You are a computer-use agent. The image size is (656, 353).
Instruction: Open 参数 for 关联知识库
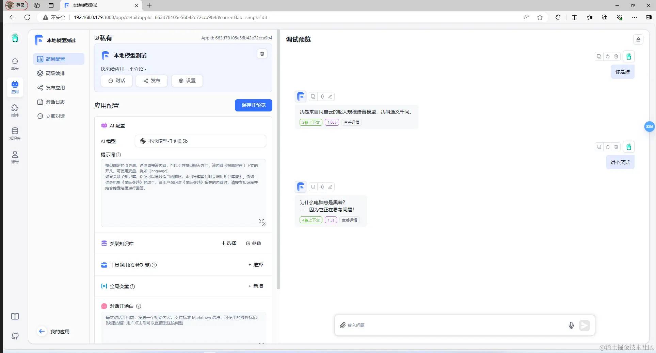pos(254,243)
